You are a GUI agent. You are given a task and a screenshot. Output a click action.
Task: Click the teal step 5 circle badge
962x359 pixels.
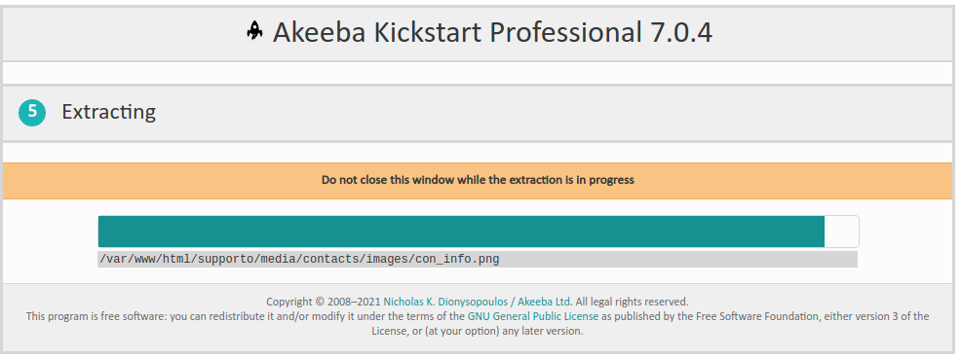32,112
